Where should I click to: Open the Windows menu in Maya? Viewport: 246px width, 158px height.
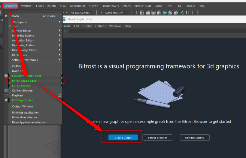coord(11,6)
